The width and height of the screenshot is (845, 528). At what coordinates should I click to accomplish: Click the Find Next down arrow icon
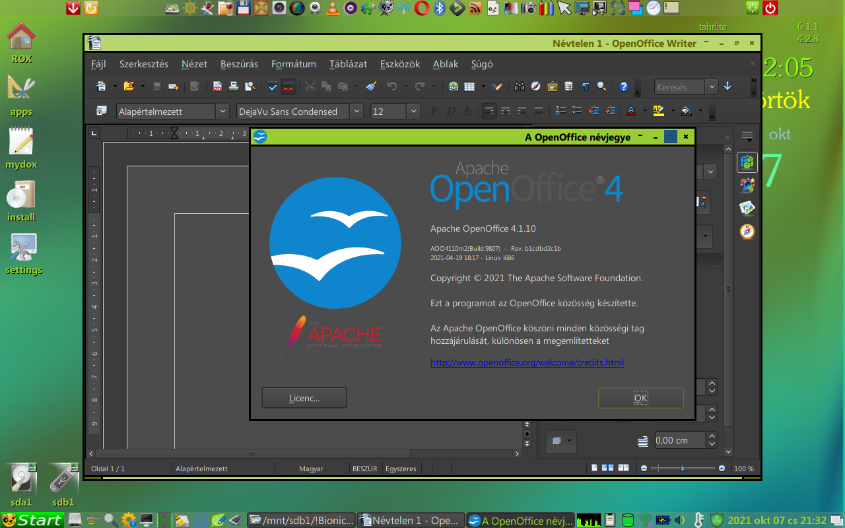click(x=727, y=86)
